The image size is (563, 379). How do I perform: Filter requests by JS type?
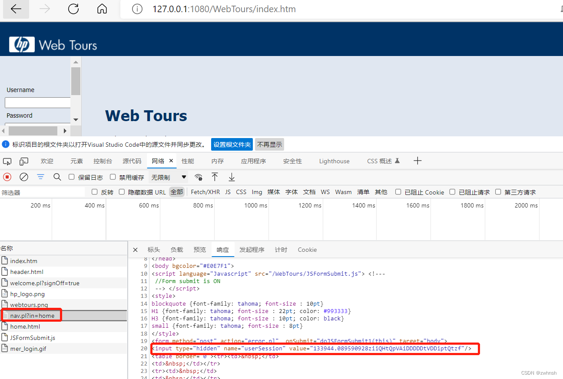click(228, 192)
